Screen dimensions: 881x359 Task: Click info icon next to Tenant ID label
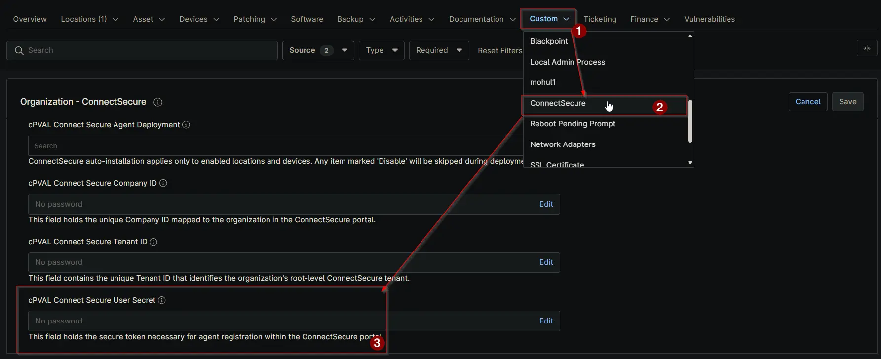tap(153, 242)
